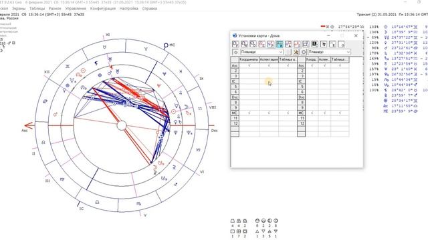Click the Dsc label on the chart
Screen dimensions: 428x240
pyautogui.click(x=214, y=131)
